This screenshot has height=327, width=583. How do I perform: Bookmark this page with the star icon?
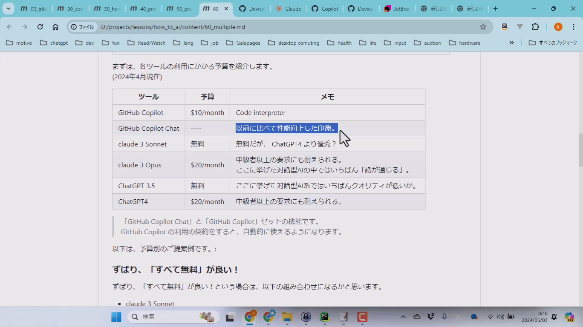pyautogui.click(x=483, y=27)
